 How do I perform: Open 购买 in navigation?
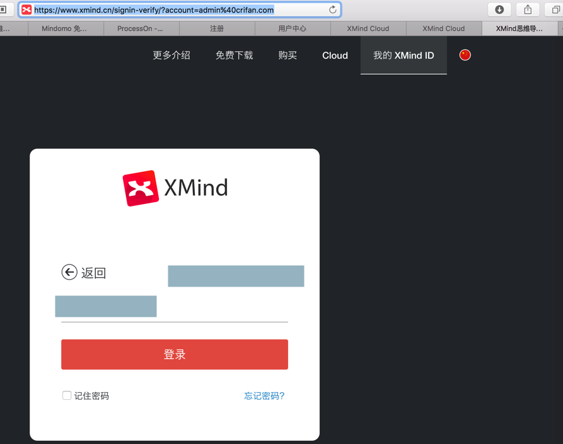click(x=287, y=55)
